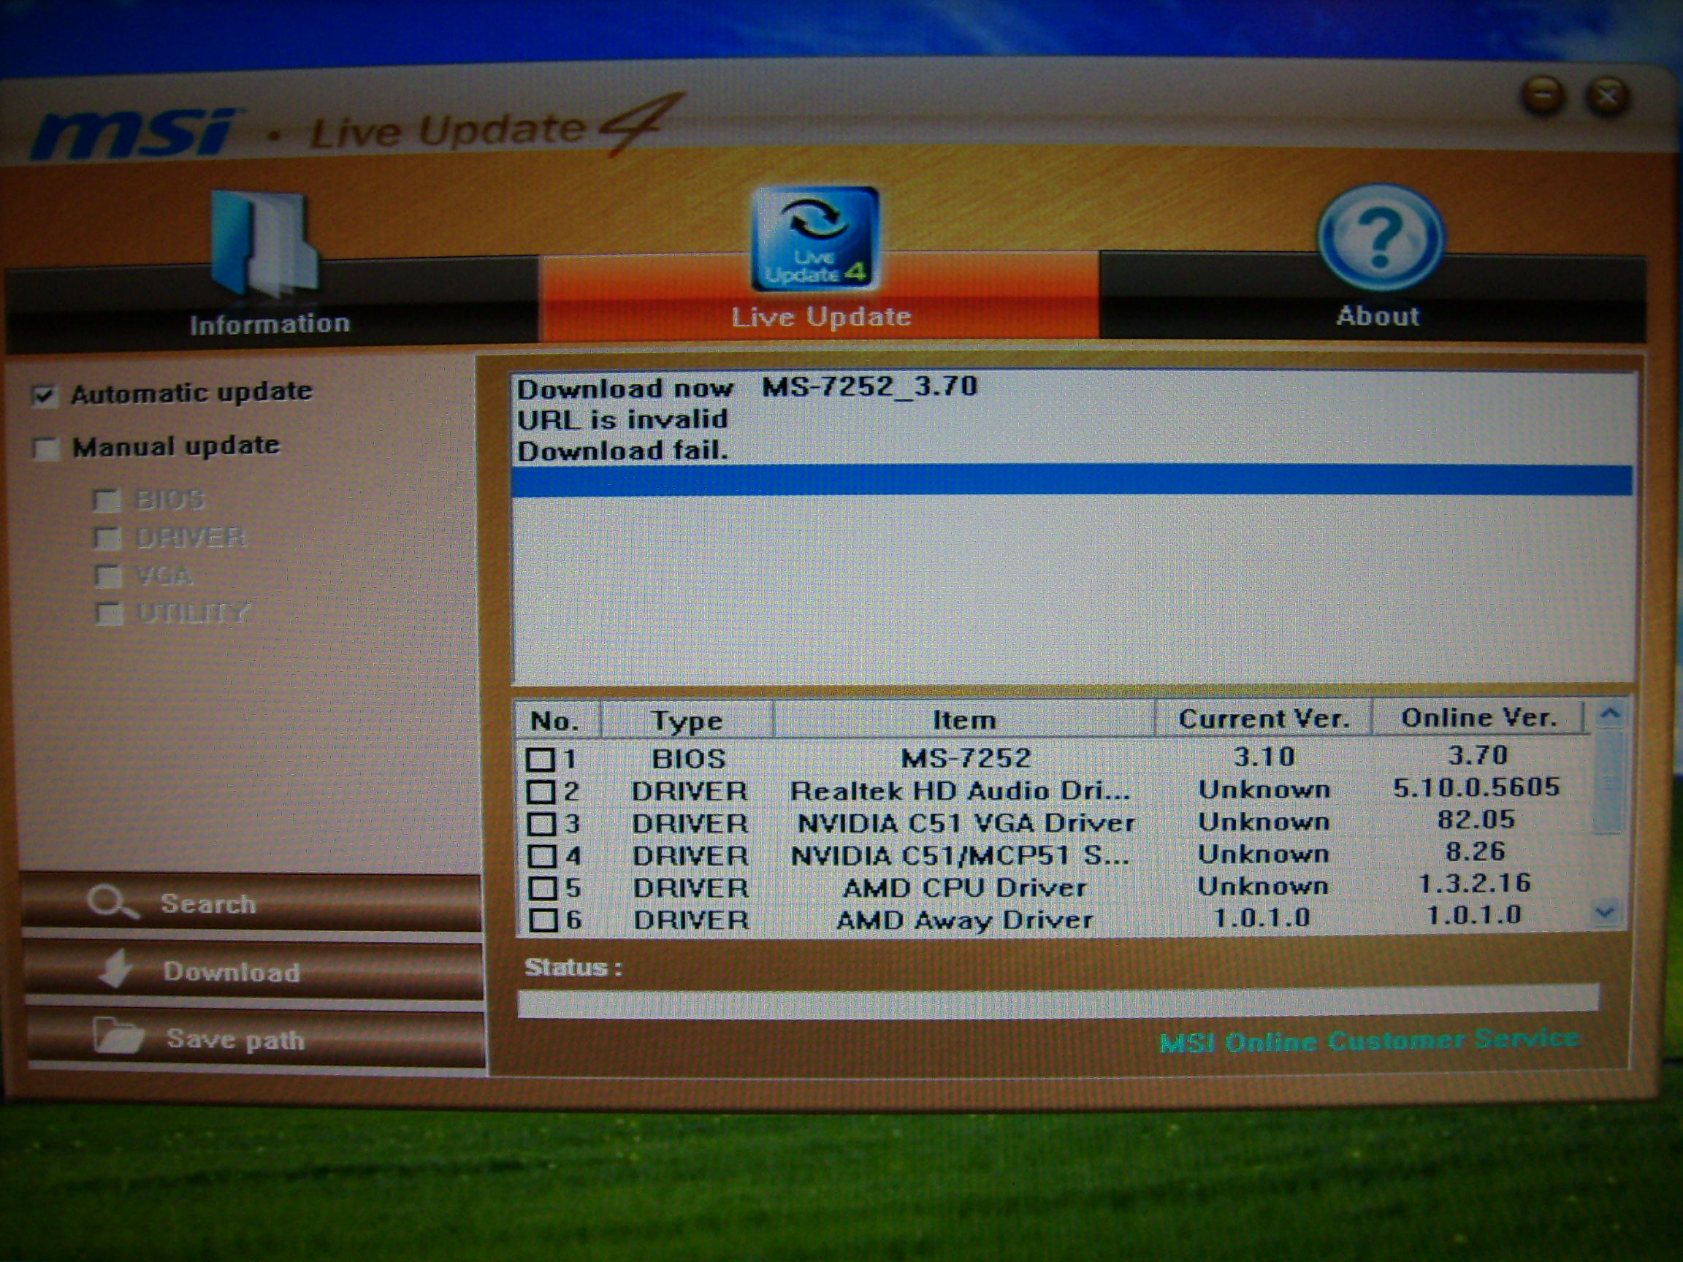The image size is (1683, 1262).
Task: Switch to the Live Update tab
Action: point(819,297)
